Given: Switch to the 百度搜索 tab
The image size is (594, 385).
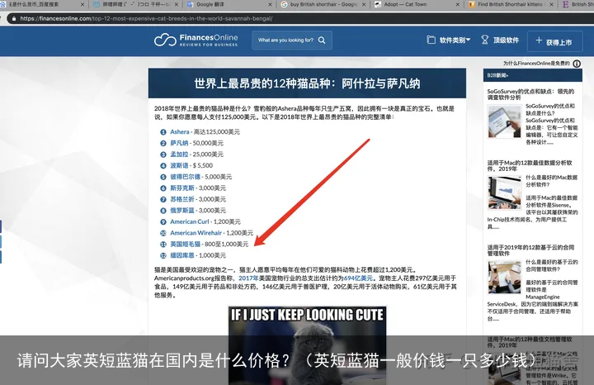Looking at the screenshot, I should click(x=34, y=5).
